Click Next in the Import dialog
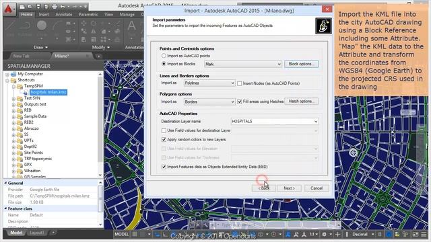The width and height of the screenshot is (431, 242). [x=289, y=188]
